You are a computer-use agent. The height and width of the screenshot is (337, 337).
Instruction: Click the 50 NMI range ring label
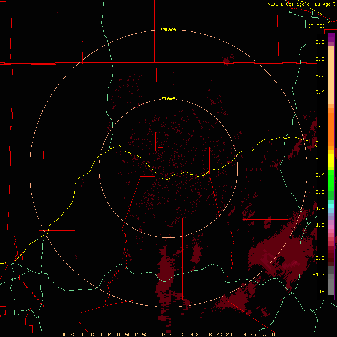pyautogui.click(x=168, y=99)
